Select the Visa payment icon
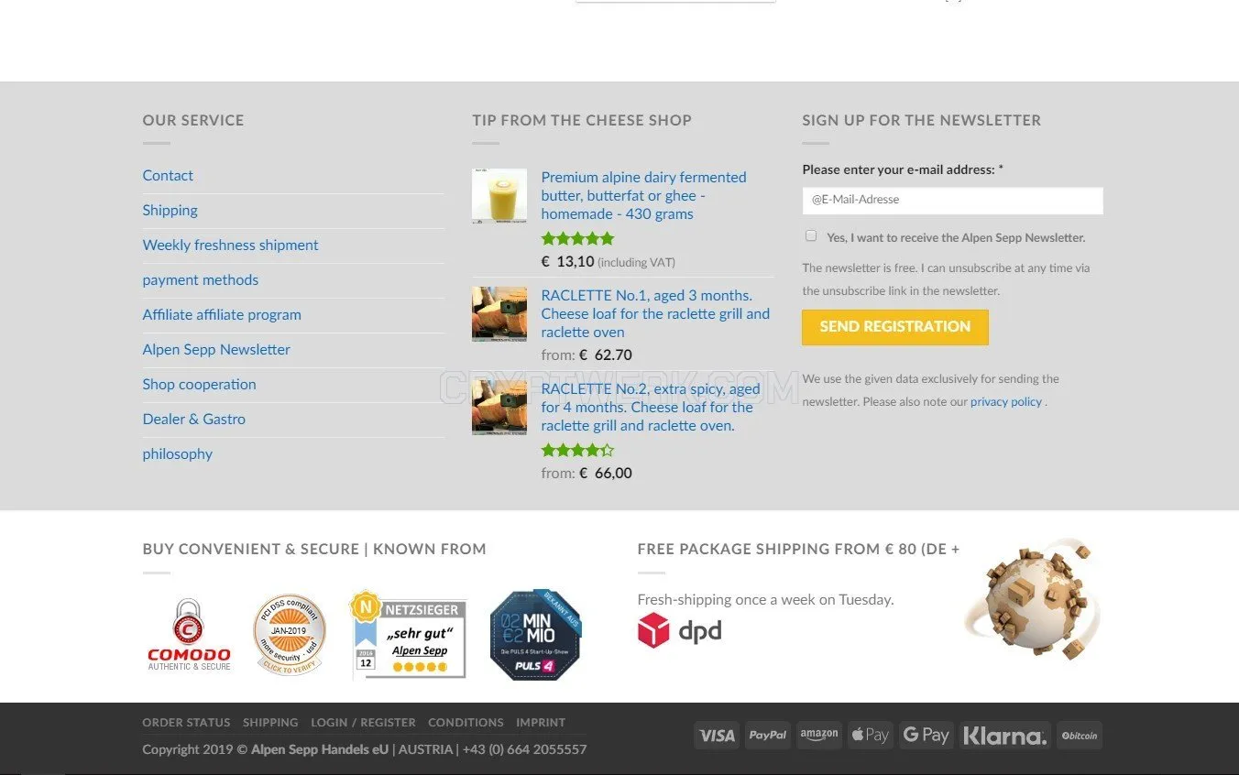This screenshot has width=1239, height=775. pos(717,735)
